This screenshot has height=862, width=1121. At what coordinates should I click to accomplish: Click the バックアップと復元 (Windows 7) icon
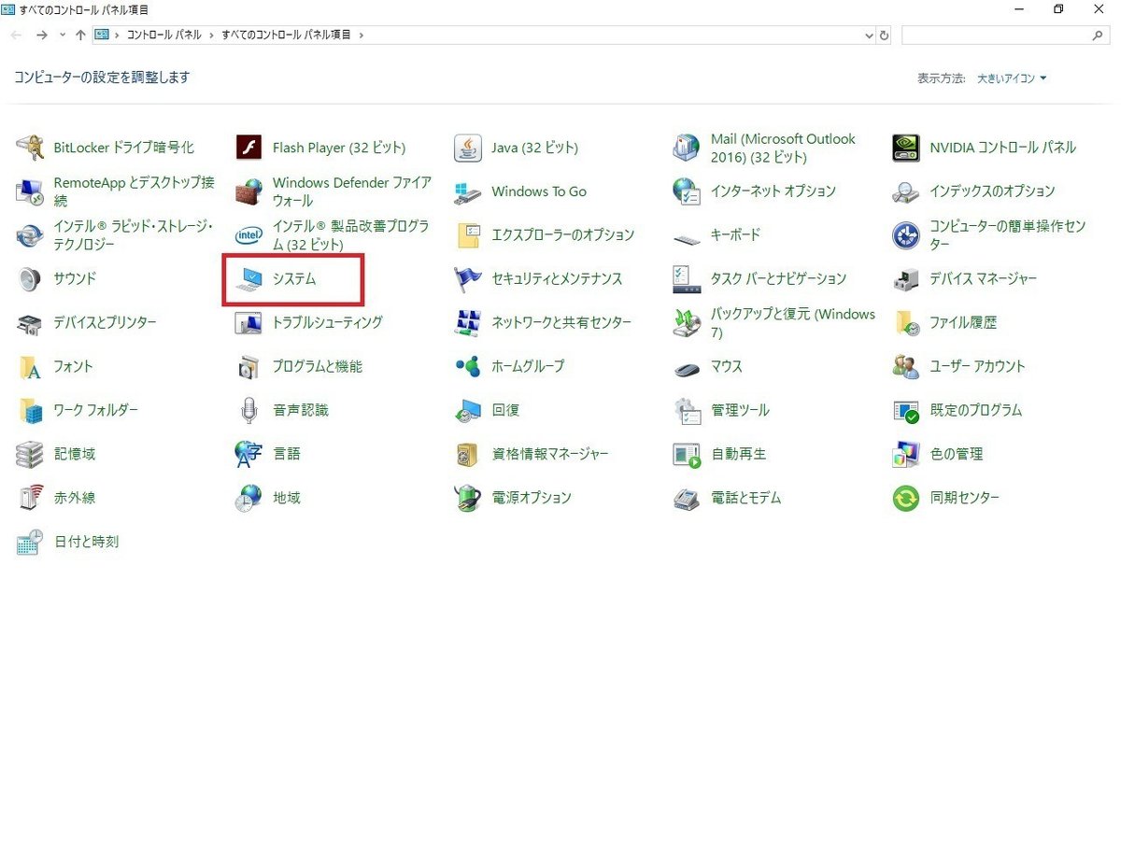click(687, 323)
